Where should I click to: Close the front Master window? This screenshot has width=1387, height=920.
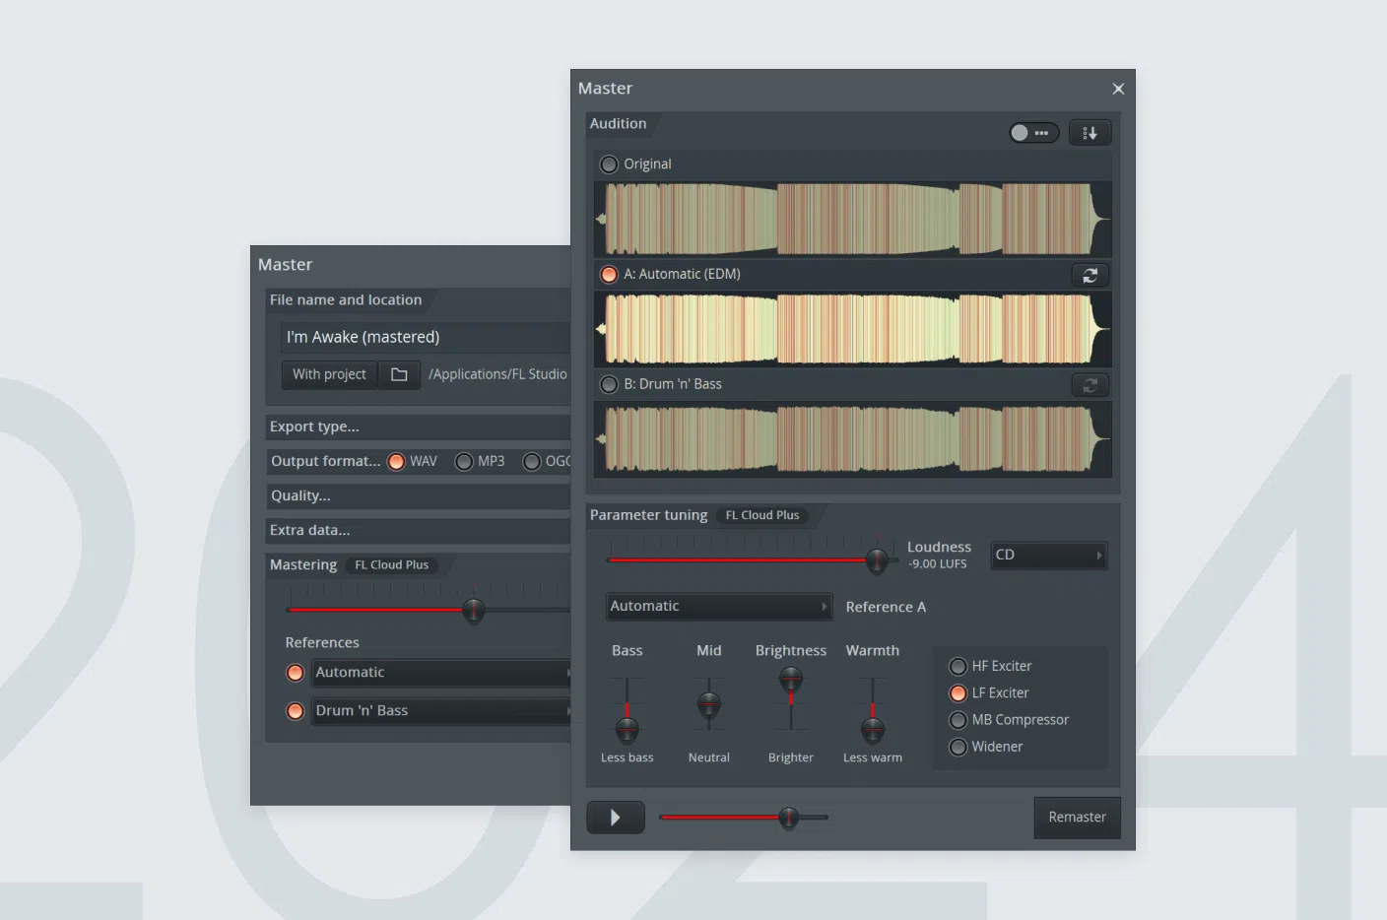coord(1118,89)
